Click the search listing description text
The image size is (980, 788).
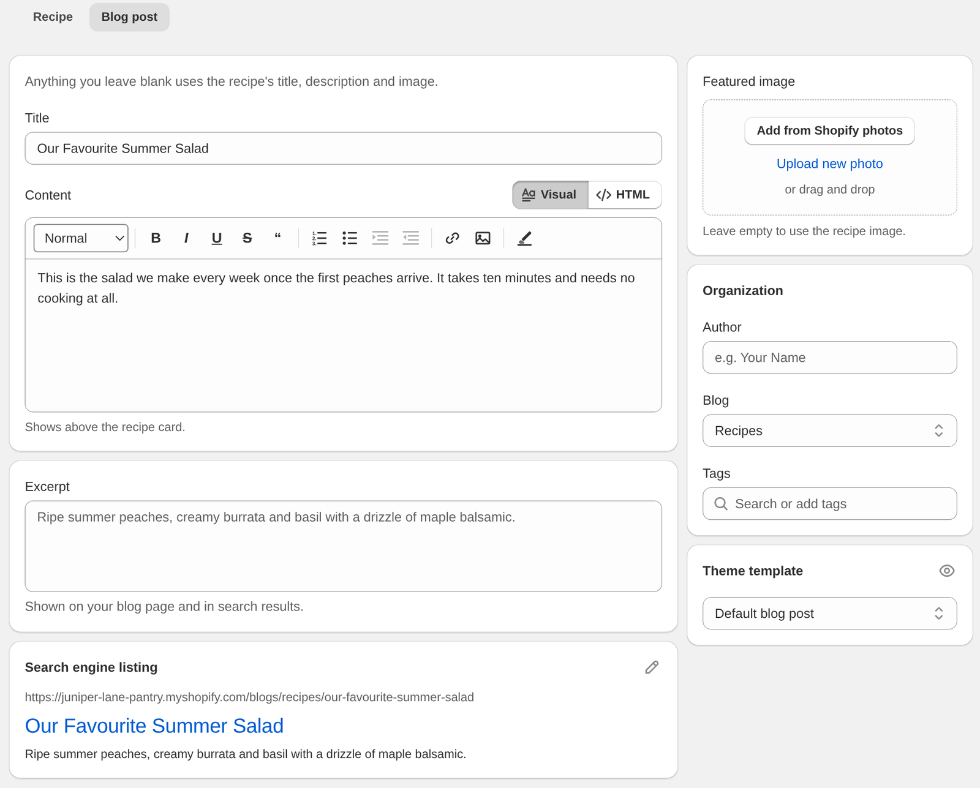tap(246, 754)
